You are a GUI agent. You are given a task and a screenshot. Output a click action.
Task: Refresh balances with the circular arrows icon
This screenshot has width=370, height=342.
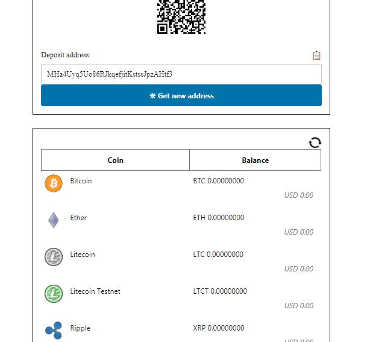coord(315,142)
